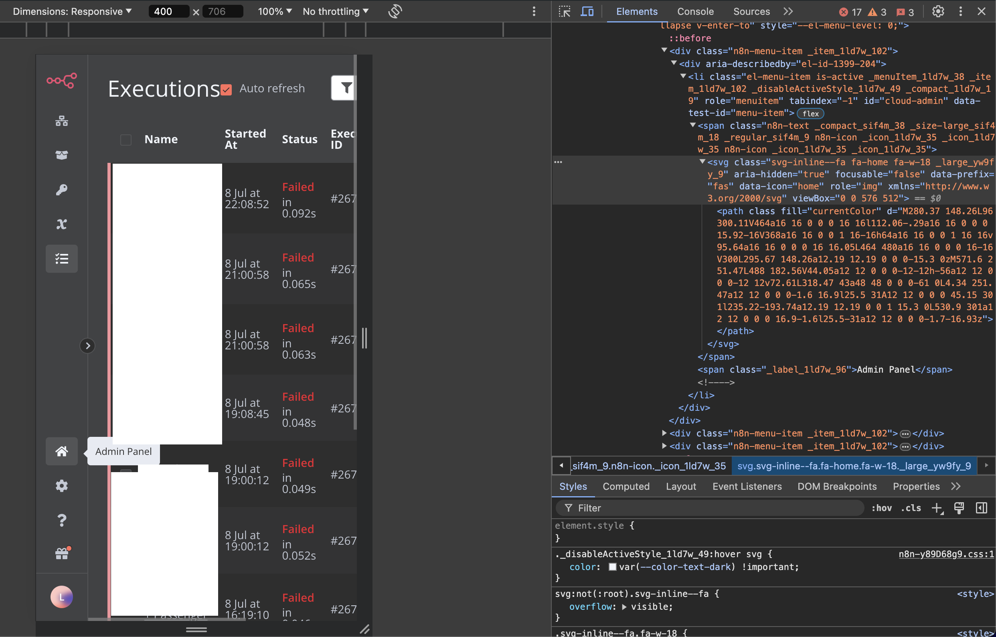
Task: Toggle the device toolbar icon in DevTools
Action: tap(587, 12)
